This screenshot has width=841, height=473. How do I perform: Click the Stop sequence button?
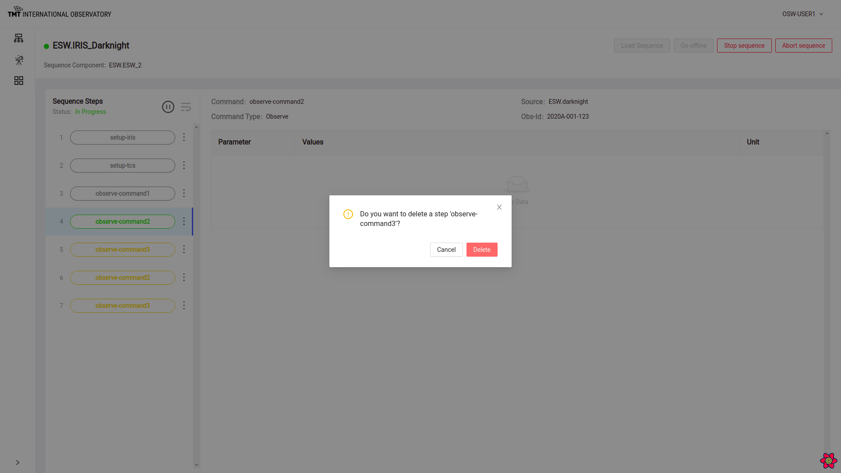(744, 45)
